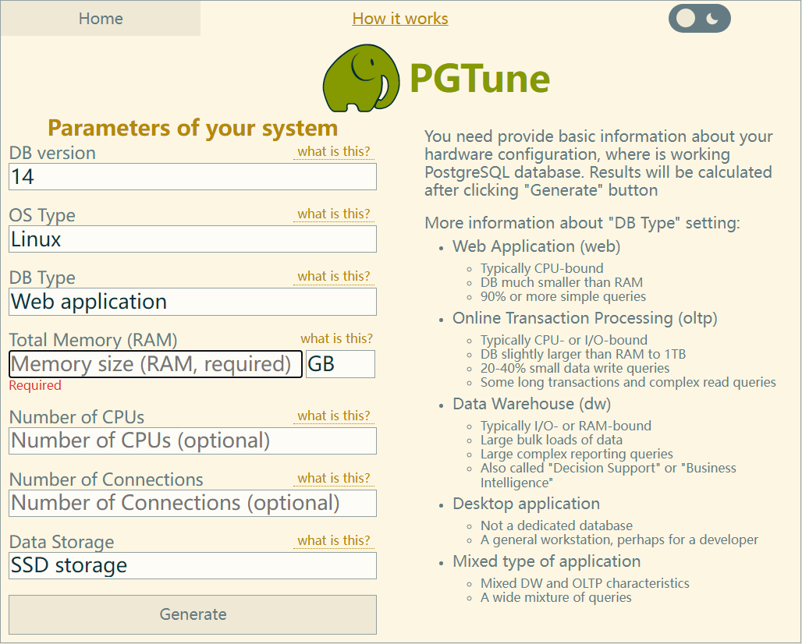Click the PGTune elephant logo
The height and width of the screenshot is (644, 802).
coord(361,78)
